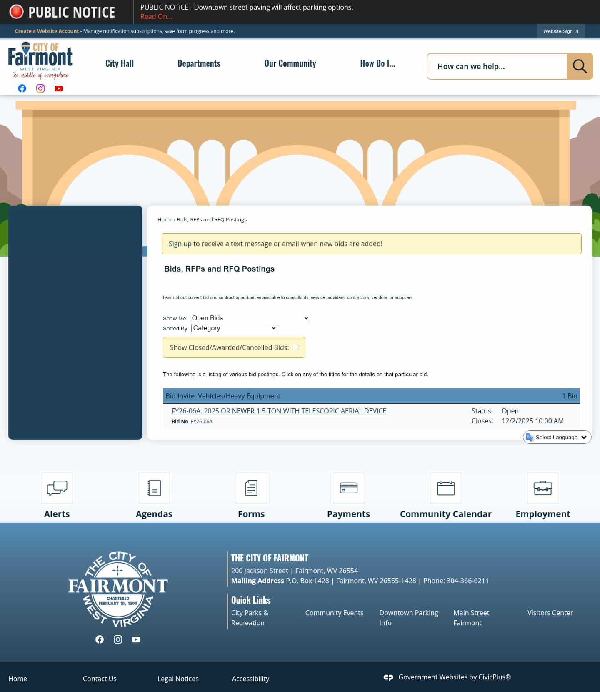The width and height of the screenshot is (600, 692).
Task: Click the Agendas label text
Action: [154, 514]
